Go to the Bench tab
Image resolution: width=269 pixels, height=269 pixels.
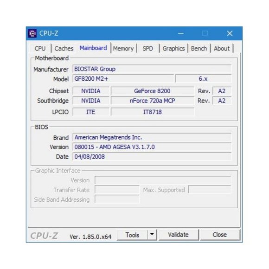tap(199, 48)
